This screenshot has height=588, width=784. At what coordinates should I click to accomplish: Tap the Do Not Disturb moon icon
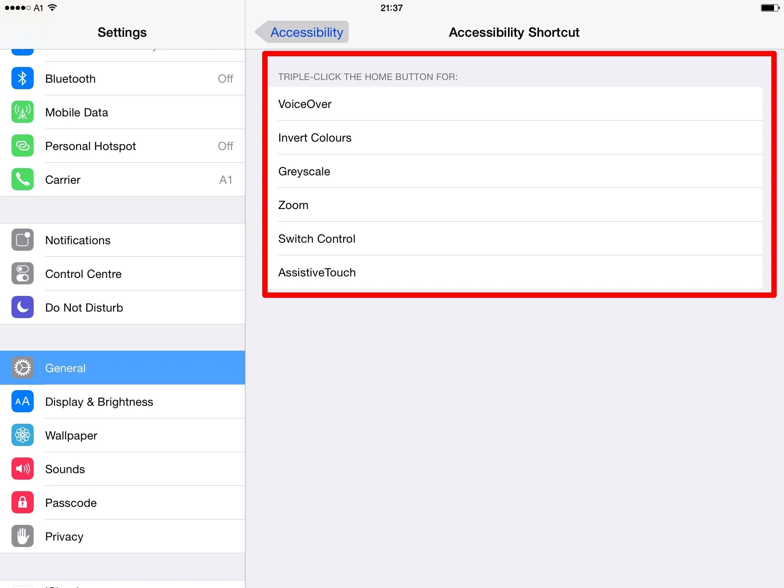(23, 307)
